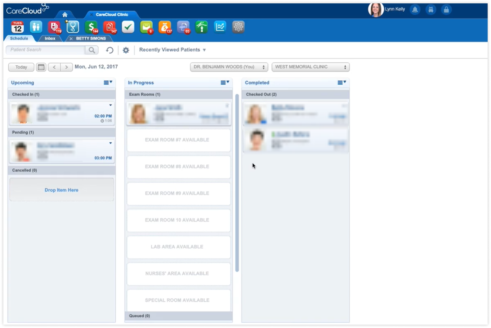491x328 pixels.
Task: Click the Drop Item Here area
Action: click(x=61, y=190)
